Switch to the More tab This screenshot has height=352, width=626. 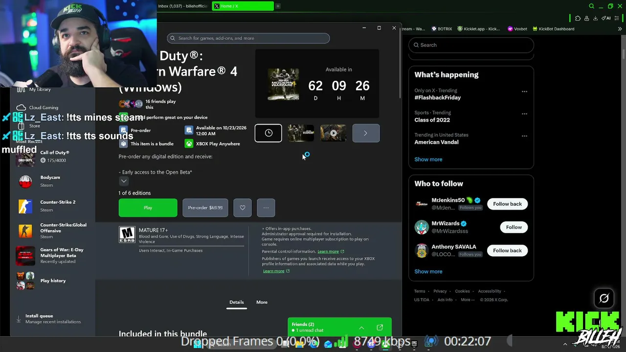pyautogui.click(x=262, y=302)
